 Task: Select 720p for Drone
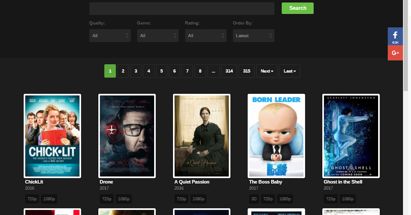click(107, 199)
